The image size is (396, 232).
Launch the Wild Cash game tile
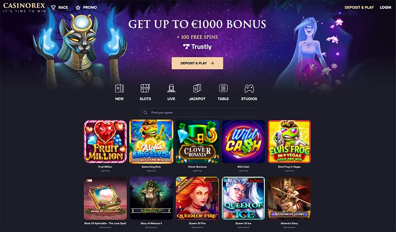click(x=243, y=142)
